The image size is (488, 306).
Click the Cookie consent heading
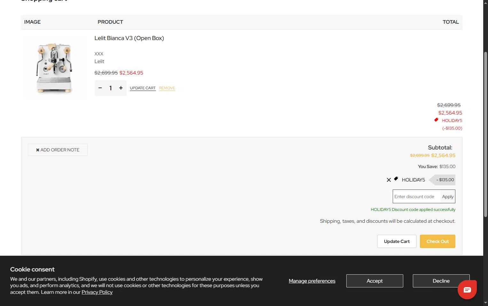pyautogui.click(x=32, y=270)
